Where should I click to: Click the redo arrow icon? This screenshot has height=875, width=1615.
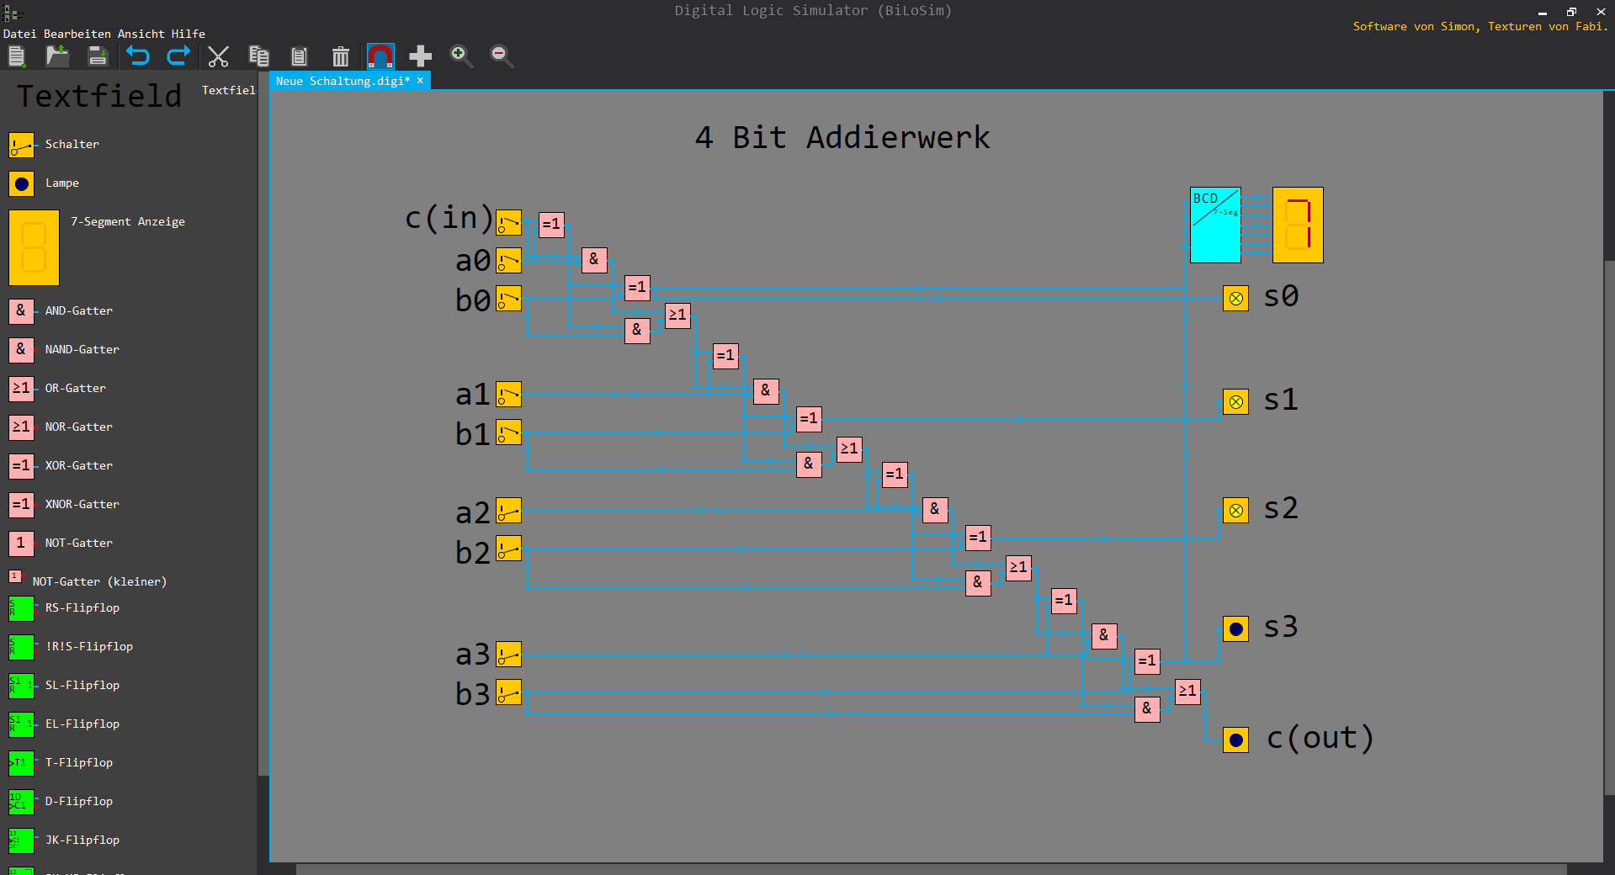(x=178, y=56)
